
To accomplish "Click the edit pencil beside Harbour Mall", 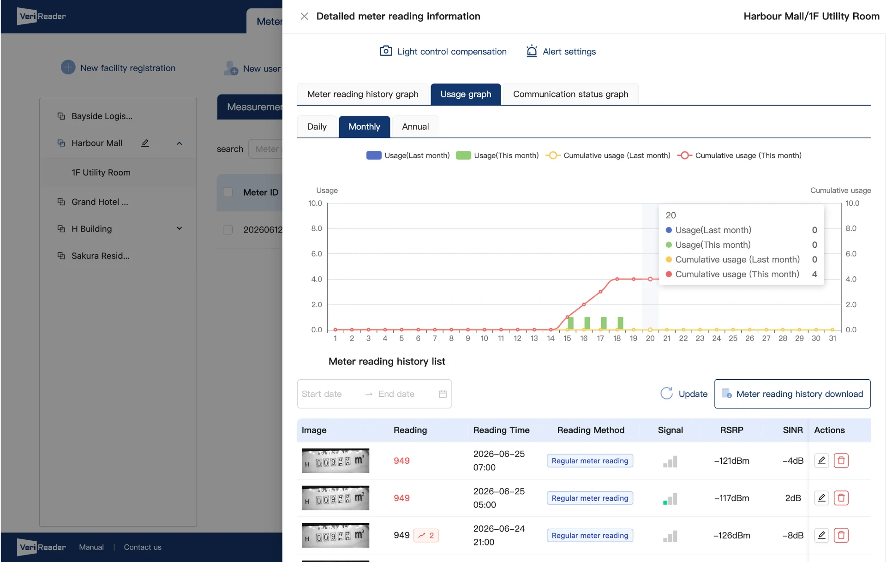I will point(145,143).
